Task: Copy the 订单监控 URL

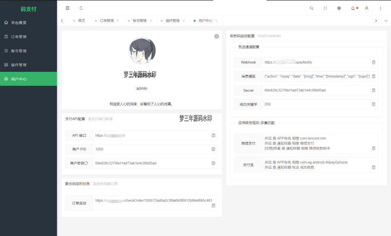Action: click(x=213, y=205)
